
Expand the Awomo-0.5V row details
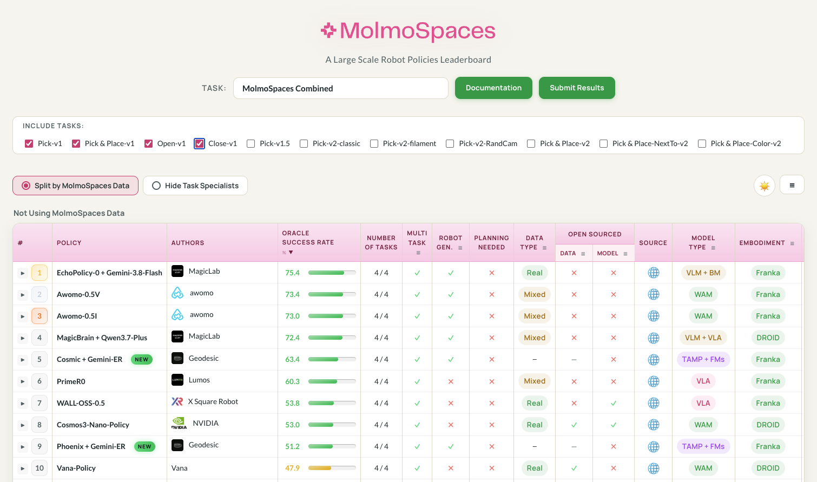tap(23, 295)
